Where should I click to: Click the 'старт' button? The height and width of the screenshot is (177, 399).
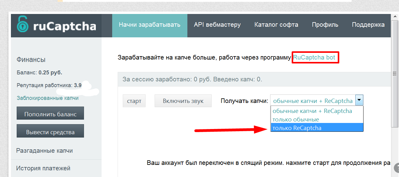(134, 101)
